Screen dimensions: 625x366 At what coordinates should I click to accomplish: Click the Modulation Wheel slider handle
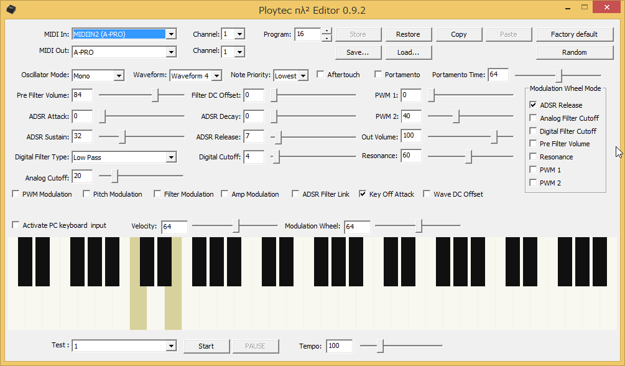pyautogui.click(x=419, y=225)
